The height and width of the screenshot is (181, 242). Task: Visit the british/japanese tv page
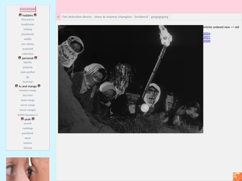point(28,115)
